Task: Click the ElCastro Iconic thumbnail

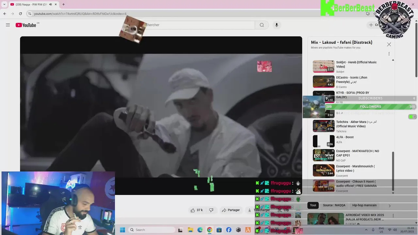Action: pos(324,82)
